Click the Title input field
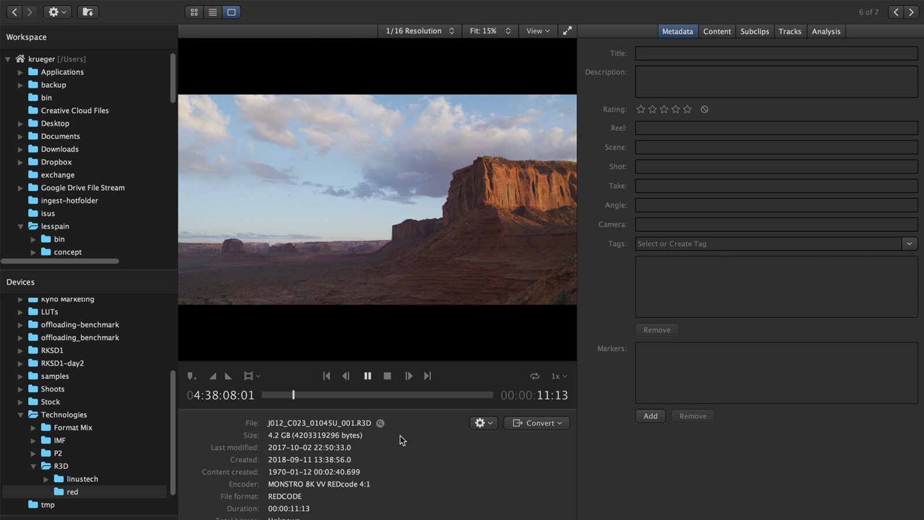The width and height of the screenshot is (924, 520). click(x=776, y=53)
